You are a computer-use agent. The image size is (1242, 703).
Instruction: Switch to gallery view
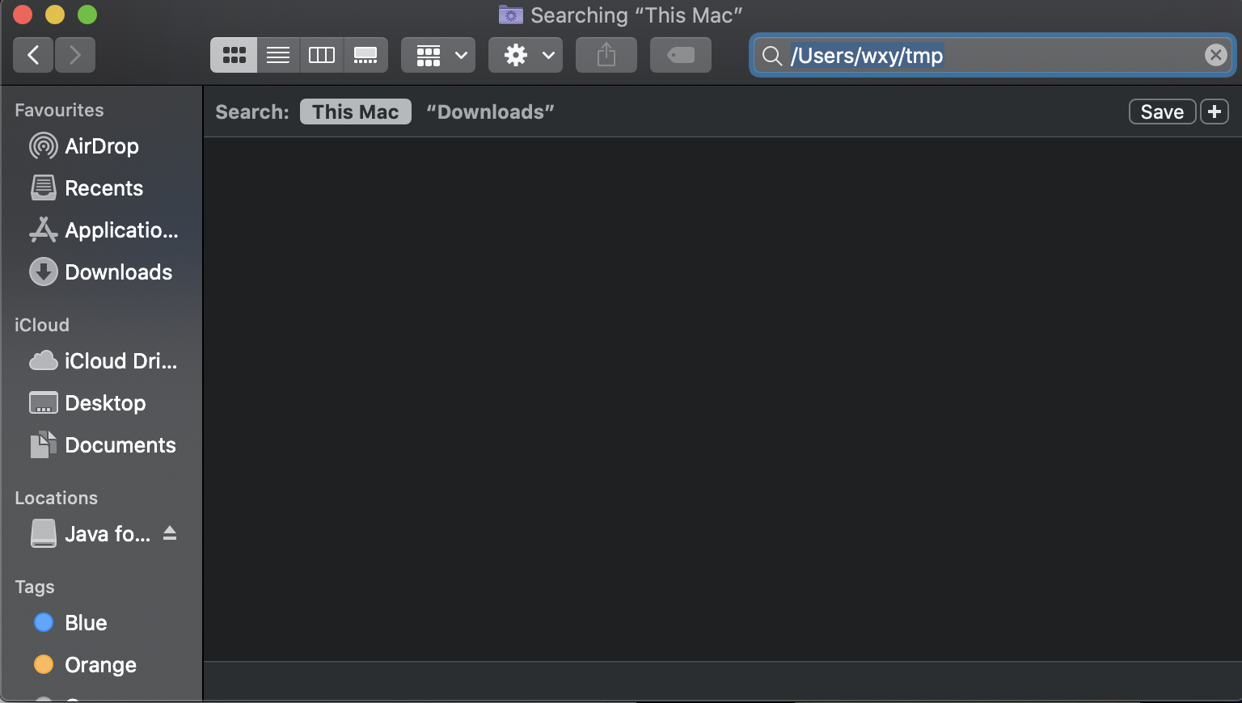[365, 55]
